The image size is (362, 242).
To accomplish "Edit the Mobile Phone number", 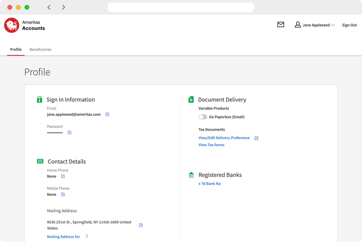I will [x=62, y=194].
